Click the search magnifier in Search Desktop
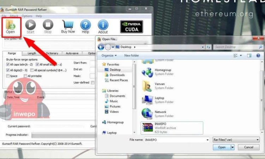 [260, 47]
